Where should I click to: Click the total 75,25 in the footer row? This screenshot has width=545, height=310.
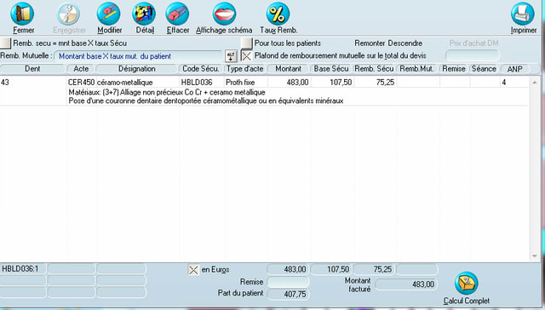374,269
